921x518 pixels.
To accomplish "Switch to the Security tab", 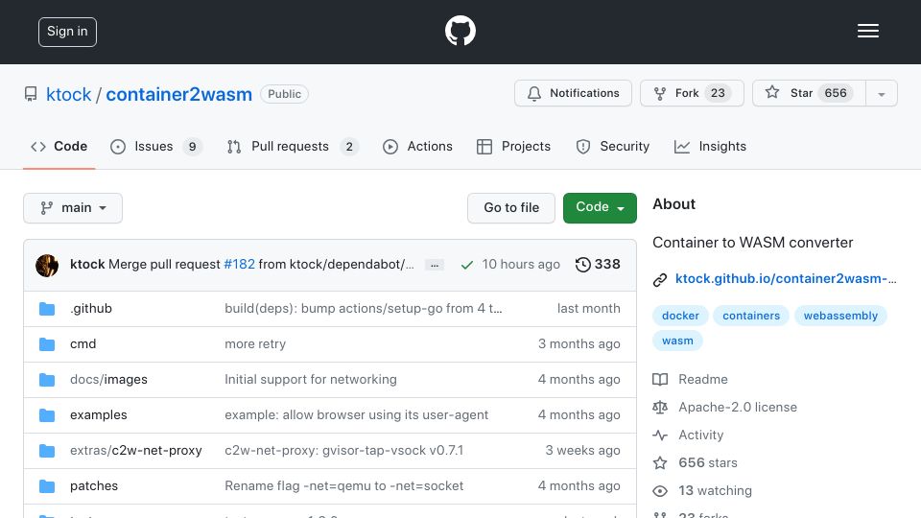I will pos(613,146).
